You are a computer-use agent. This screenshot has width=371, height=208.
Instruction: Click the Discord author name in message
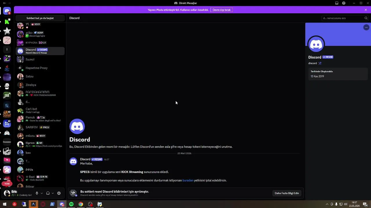[85, 159]
